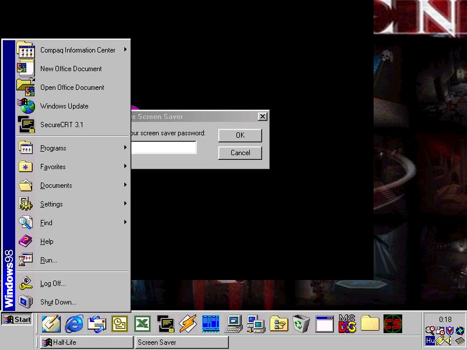Open Help from the Start menu
Image resolution: width=467 pixels, height=350 pixels.
72,242
